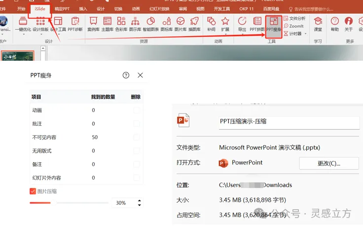Open the 插图库 illustration library

194,21
